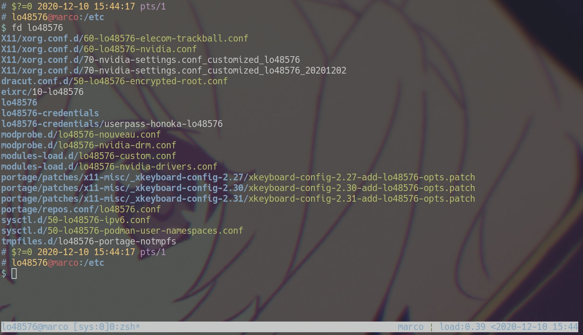
Task: Click the cursor at the shell prompt
Action: click(14, 273)
